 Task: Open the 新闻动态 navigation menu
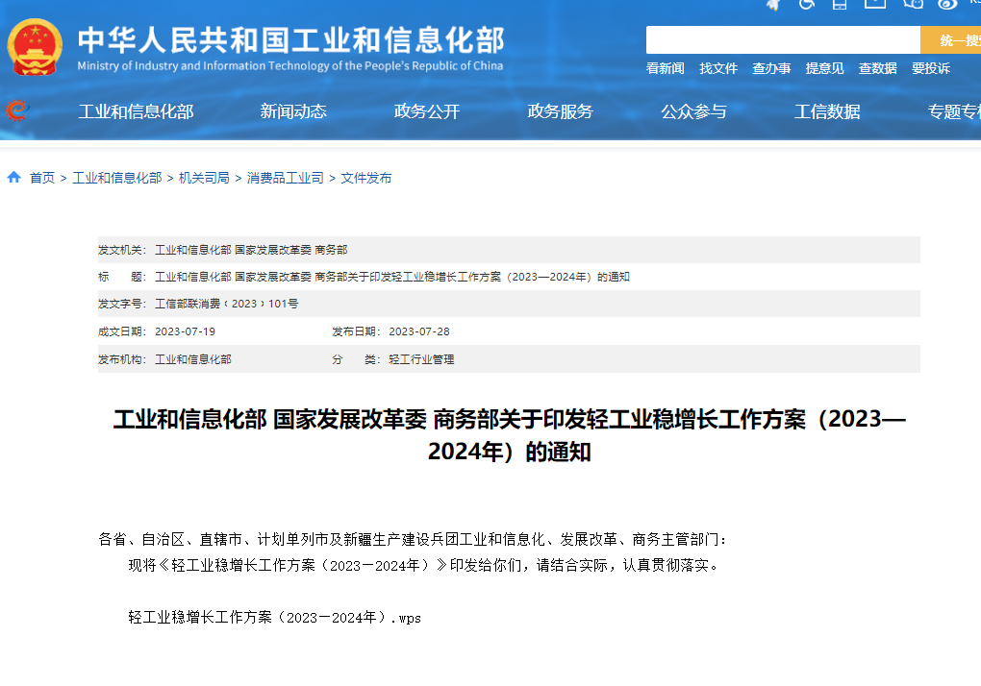point(293,111)
